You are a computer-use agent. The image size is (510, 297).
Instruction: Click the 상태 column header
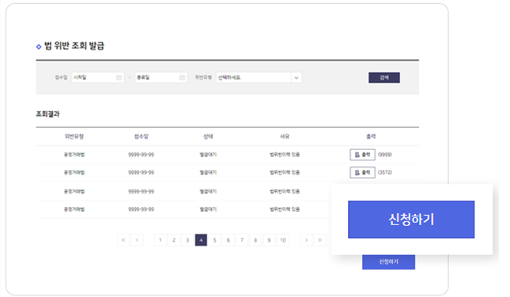(x=208, y=137)
